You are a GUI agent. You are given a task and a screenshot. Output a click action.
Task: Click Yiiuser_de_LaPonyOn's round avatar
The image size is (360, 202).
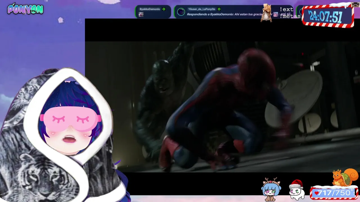tap(181, 12)
